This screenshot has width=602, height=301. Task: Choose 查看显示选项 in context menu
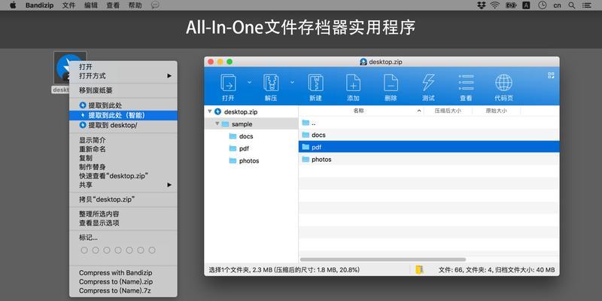click(123, 223)
